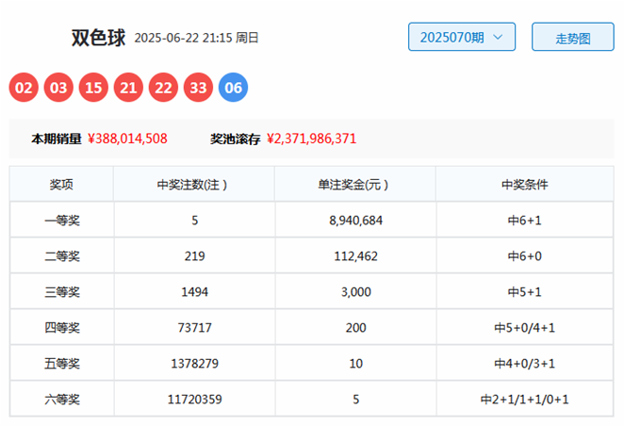Click red ball 03
Viewport: 624px width, 426px height.
[58, 88]
